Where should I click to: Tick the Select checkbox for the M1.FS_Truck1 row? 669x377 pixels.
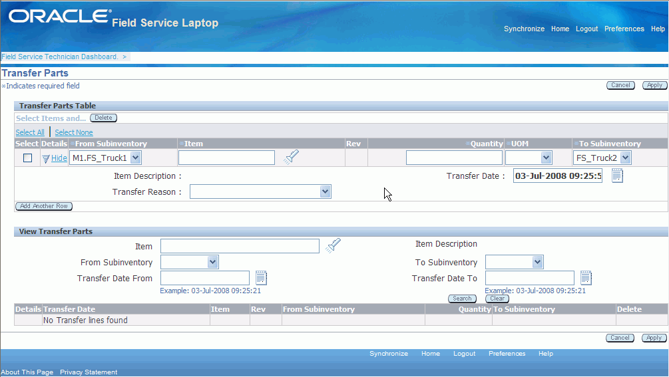point(28,158)
